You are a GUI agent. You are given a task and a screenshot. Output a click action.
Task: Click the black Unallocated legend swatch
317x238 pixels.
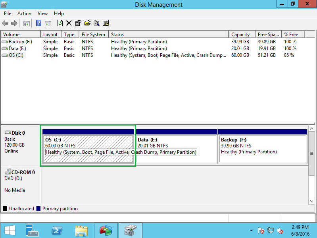pos(5,209)
